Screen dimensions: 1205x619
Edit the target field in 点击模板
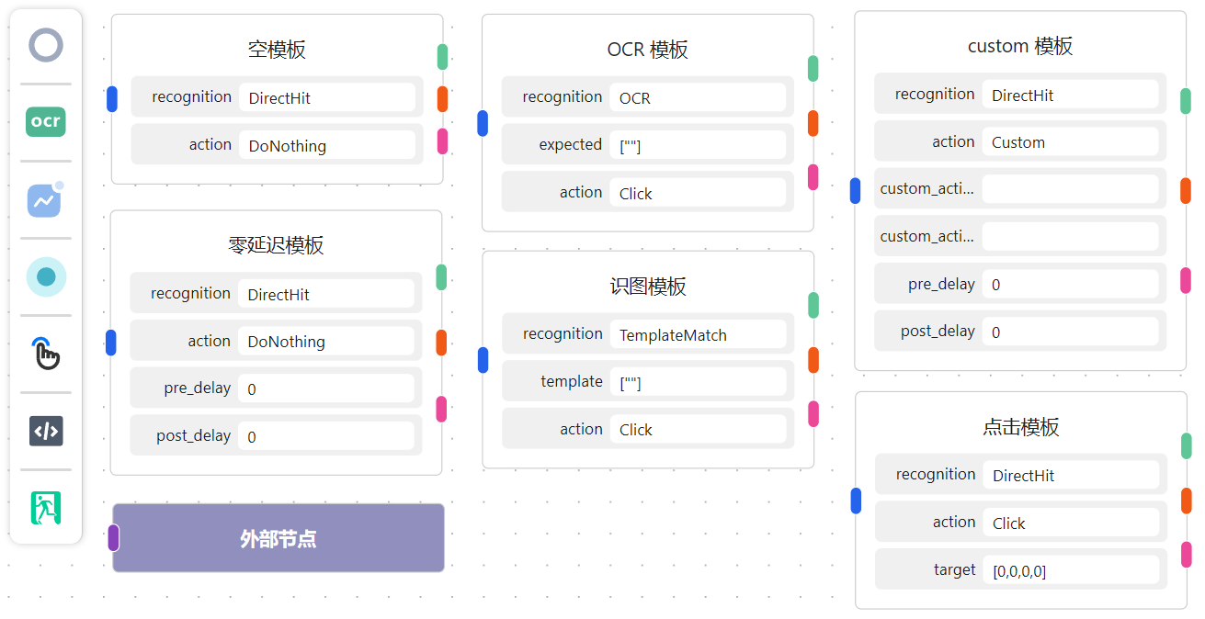coord(1070,570)
